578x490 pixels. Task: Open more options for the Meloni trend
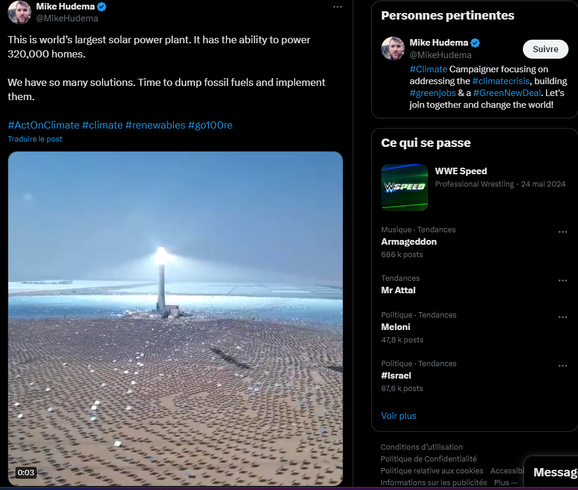coord(563,317)
